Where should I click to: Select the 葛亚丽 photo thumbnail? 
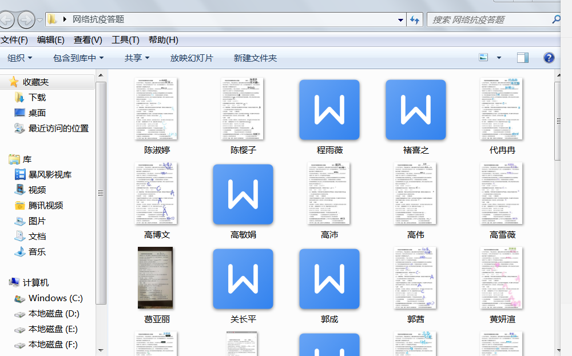coord(156,278)
